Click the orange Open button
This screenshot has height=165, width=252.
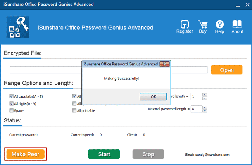pos(227,70)
